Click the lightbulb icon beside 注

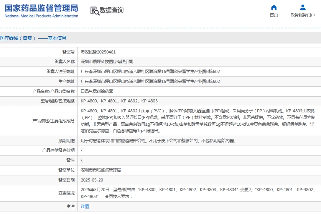[x=68, y=206]
